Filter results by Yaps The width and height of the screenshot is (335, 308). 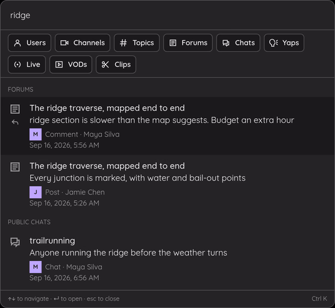284,43
